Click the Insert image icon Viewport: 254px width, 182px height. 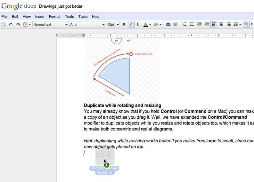pos(176,24)
